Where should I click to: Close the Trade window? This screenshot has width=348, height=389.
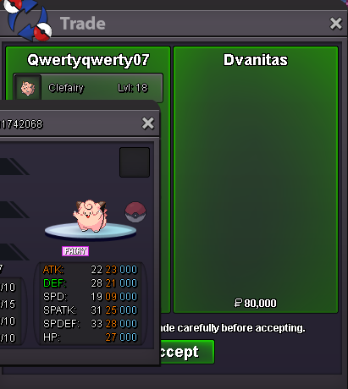pyautogui.click(x=336, y=24)
